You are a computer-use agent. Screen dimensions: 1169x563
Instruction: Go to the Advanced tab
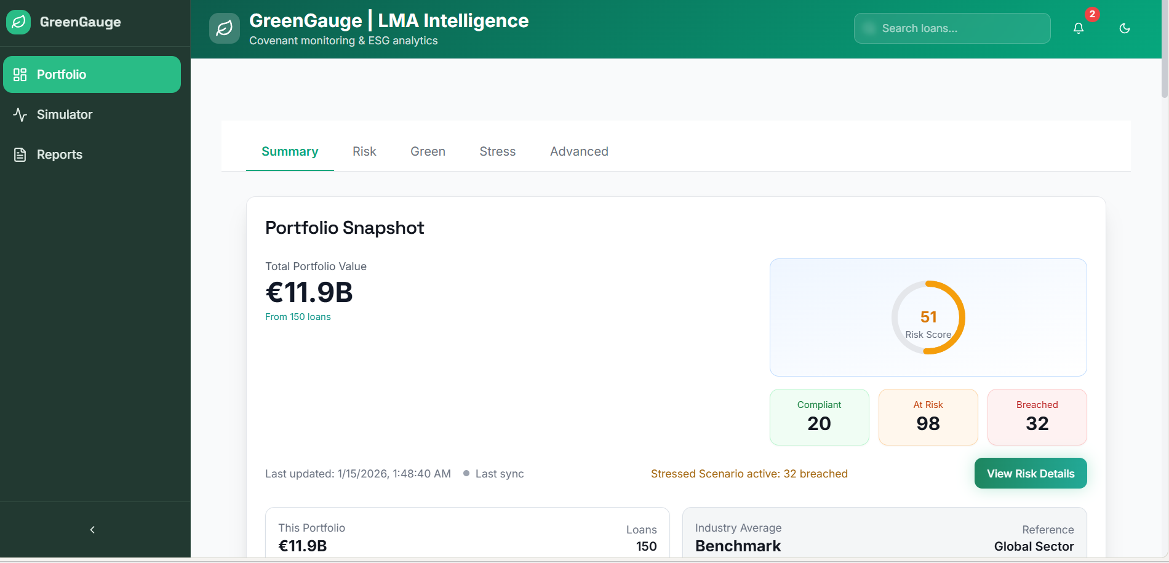click(579, 151)
